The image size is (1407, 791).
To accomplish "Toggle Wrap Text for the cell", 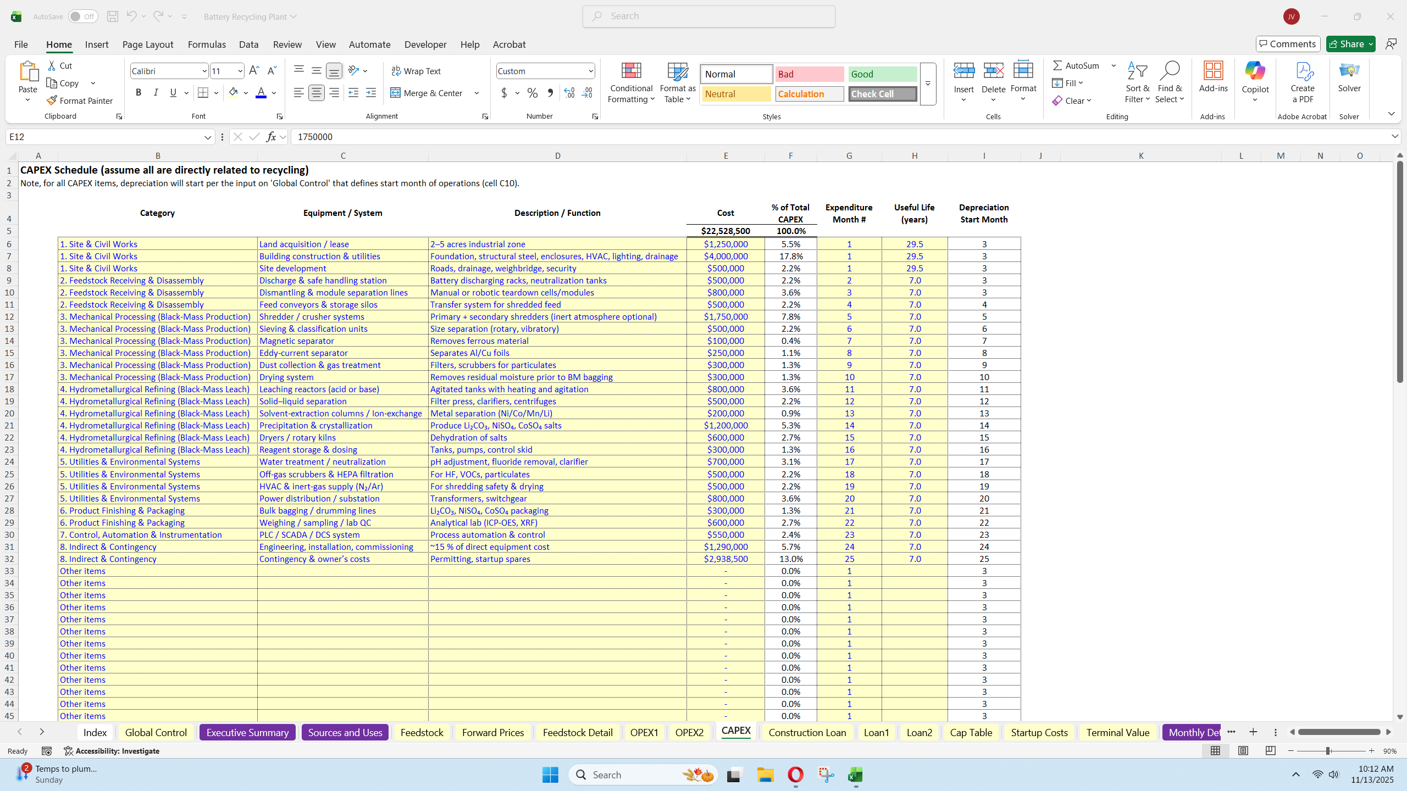I will tap(416, 71).
